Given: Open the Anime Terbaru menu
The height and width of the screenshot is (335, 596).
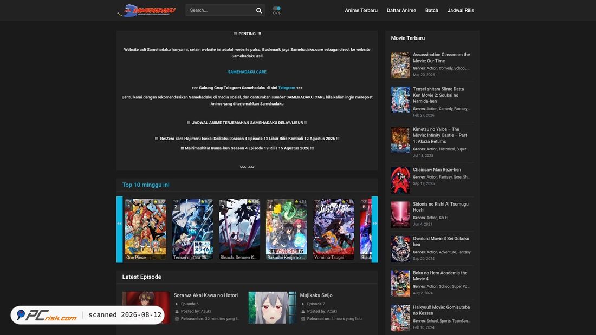Looking at the screenshot, I should [361, 11].
